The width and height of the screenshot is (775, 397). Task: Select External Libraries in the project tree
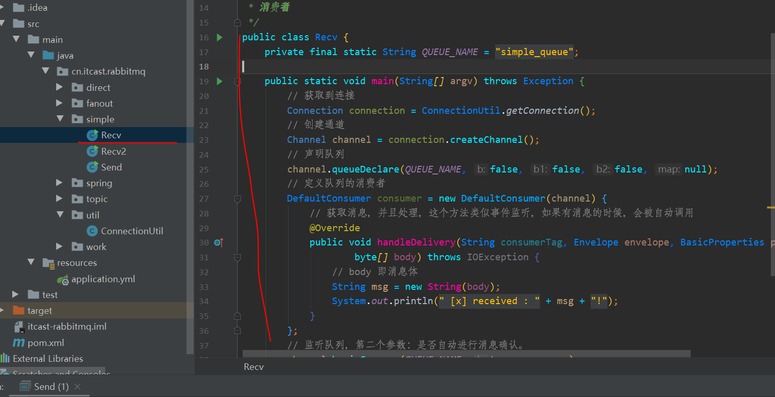coord(48,358)
